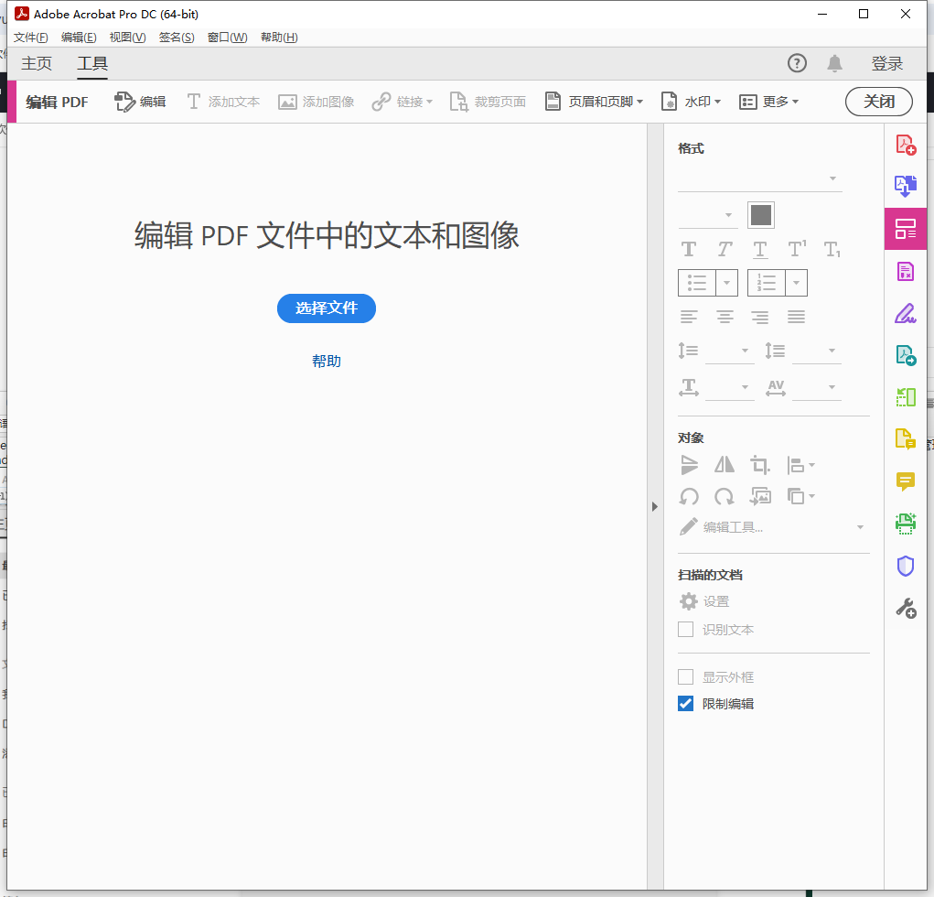
Task: Open the Scan & OCR printer sidebar icon
Action: point(906,524)
